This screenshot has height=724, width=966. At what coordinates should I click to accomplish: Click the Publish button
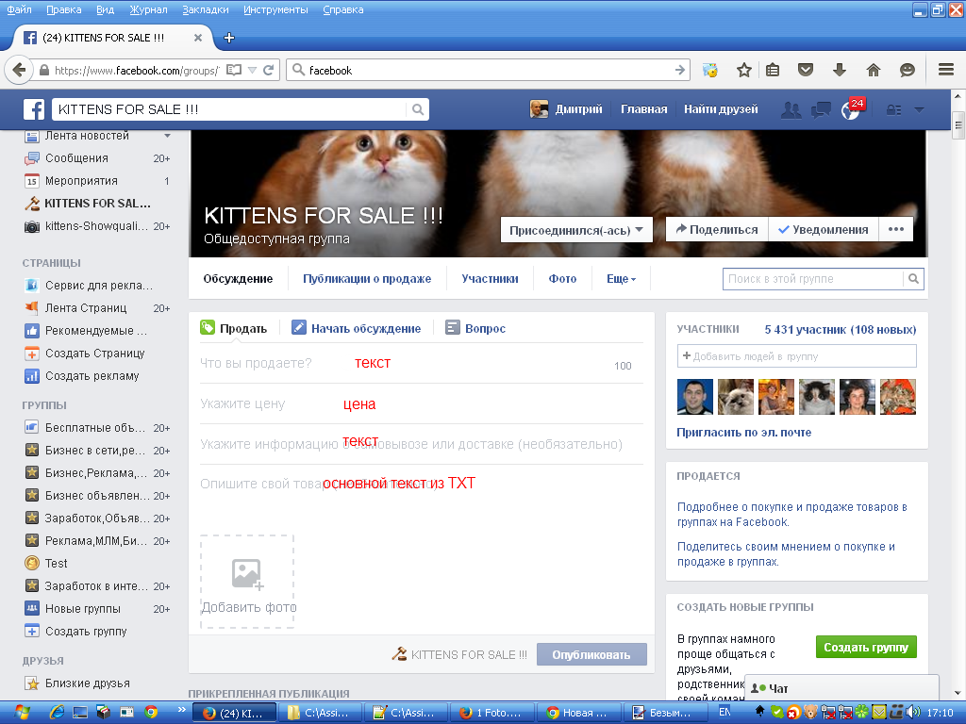click(591, 654)
